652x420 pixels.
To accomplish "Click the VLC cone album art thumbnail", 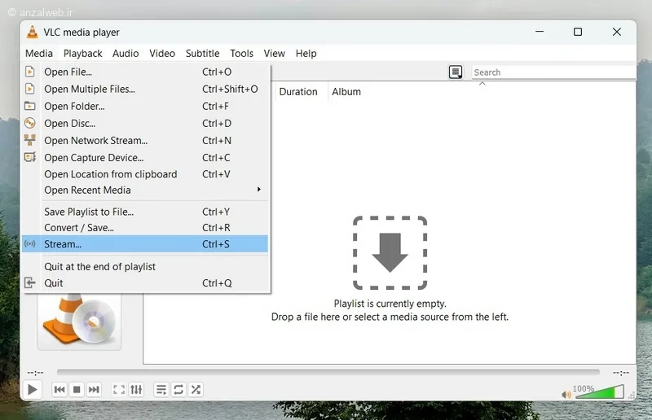I will click(x=79, y=321).
